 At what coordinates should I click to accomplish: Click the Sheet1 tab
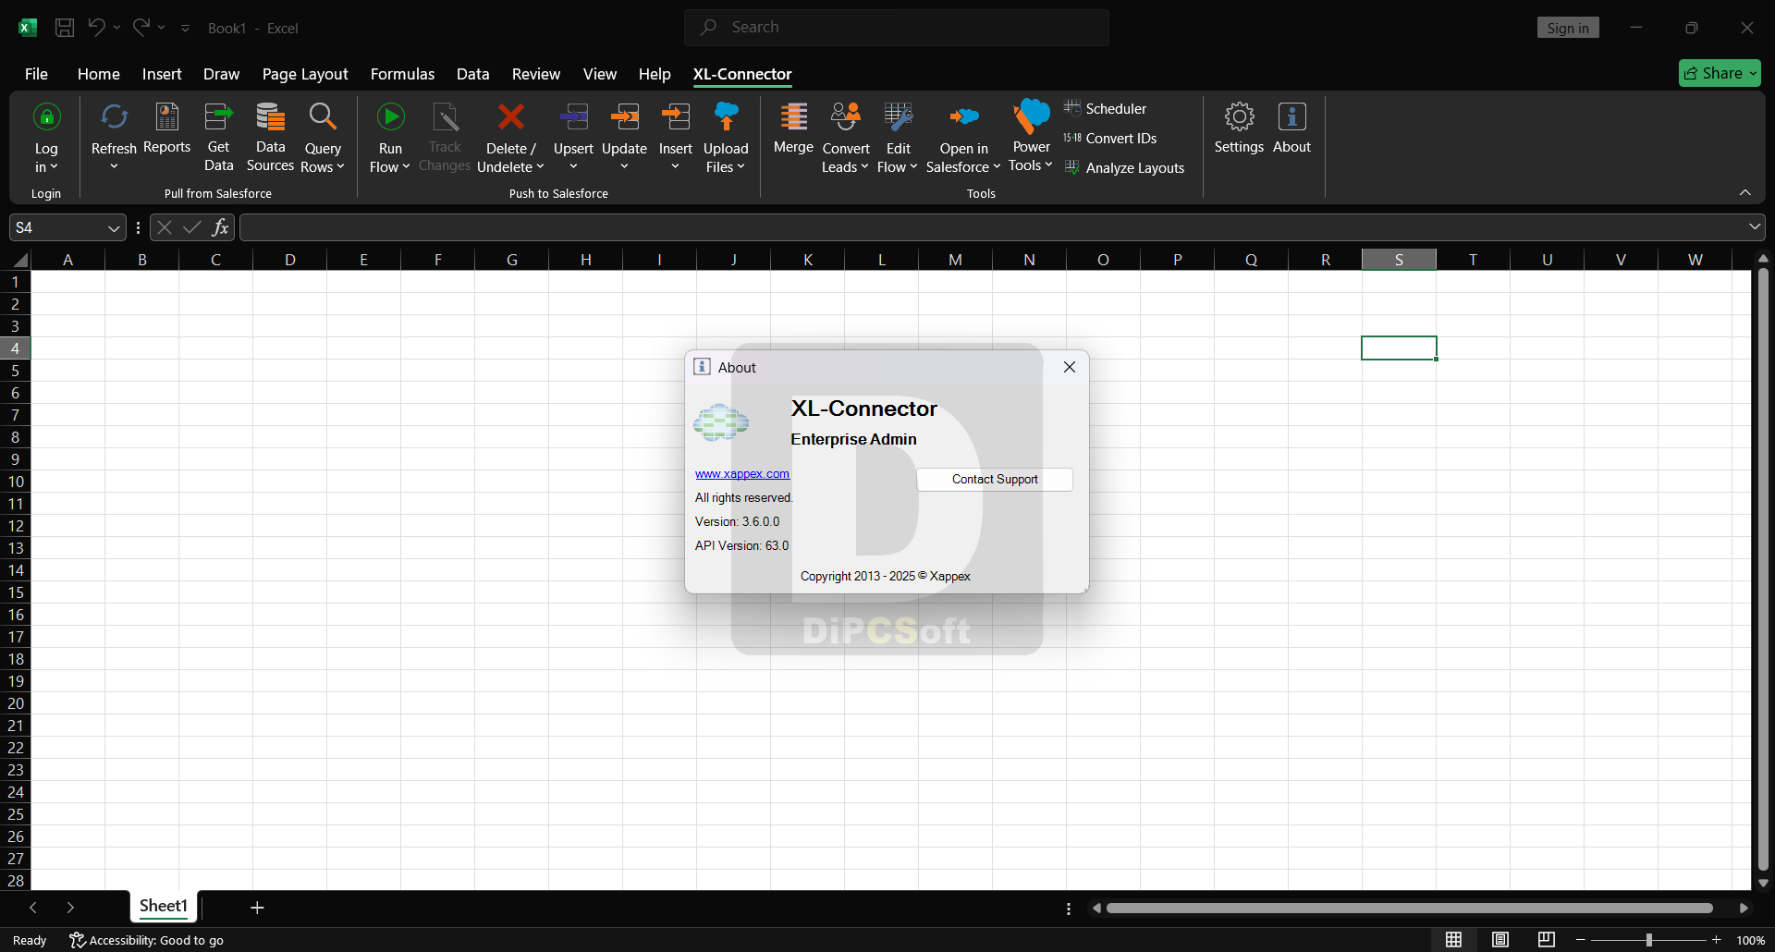point(164,906)
